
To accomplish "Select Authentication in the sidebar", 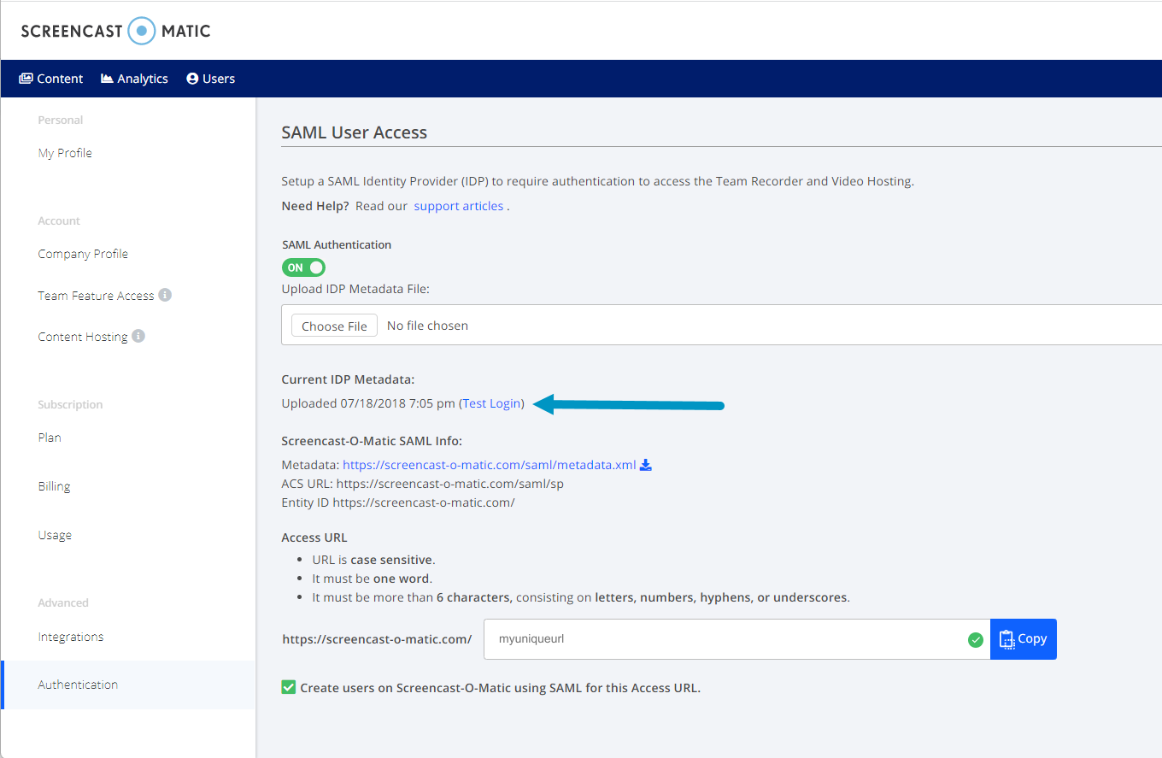I will (x=128, y=685).
